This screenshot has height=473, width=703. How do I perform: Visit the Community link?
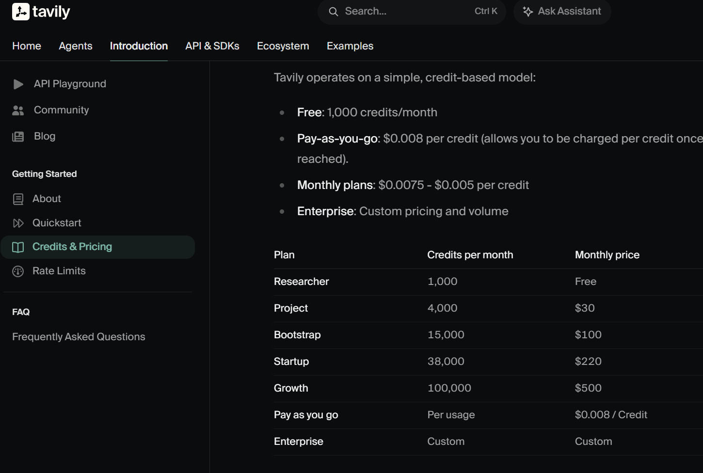[x=62, y=110]
